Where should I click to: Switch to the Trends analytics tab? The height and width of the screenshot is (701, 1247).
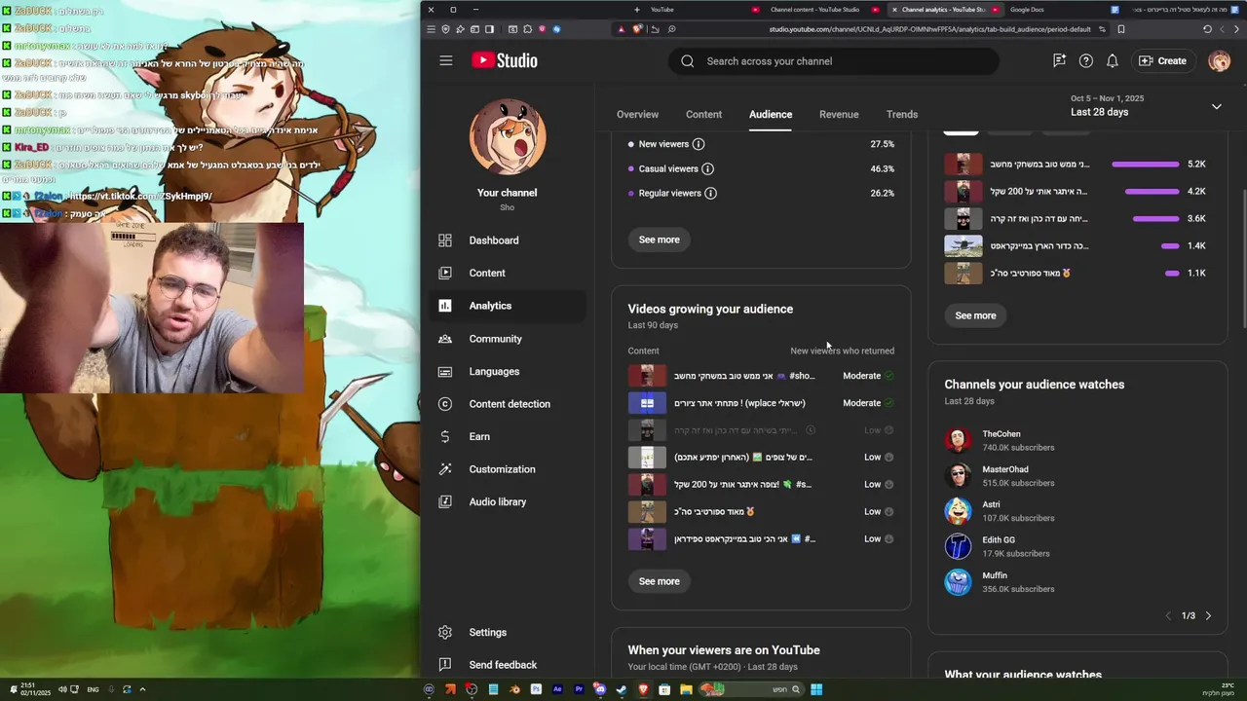tap(902, 115)
